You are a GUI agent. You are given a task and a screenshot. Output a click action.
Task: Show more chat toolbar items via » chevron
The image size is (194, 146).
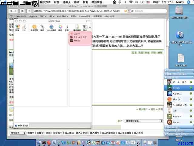coord(90,27)
